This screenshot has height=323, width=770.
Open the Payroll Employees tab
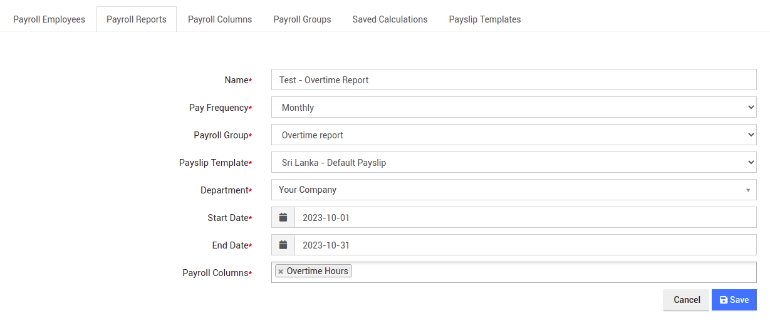(x=49, y=19)
